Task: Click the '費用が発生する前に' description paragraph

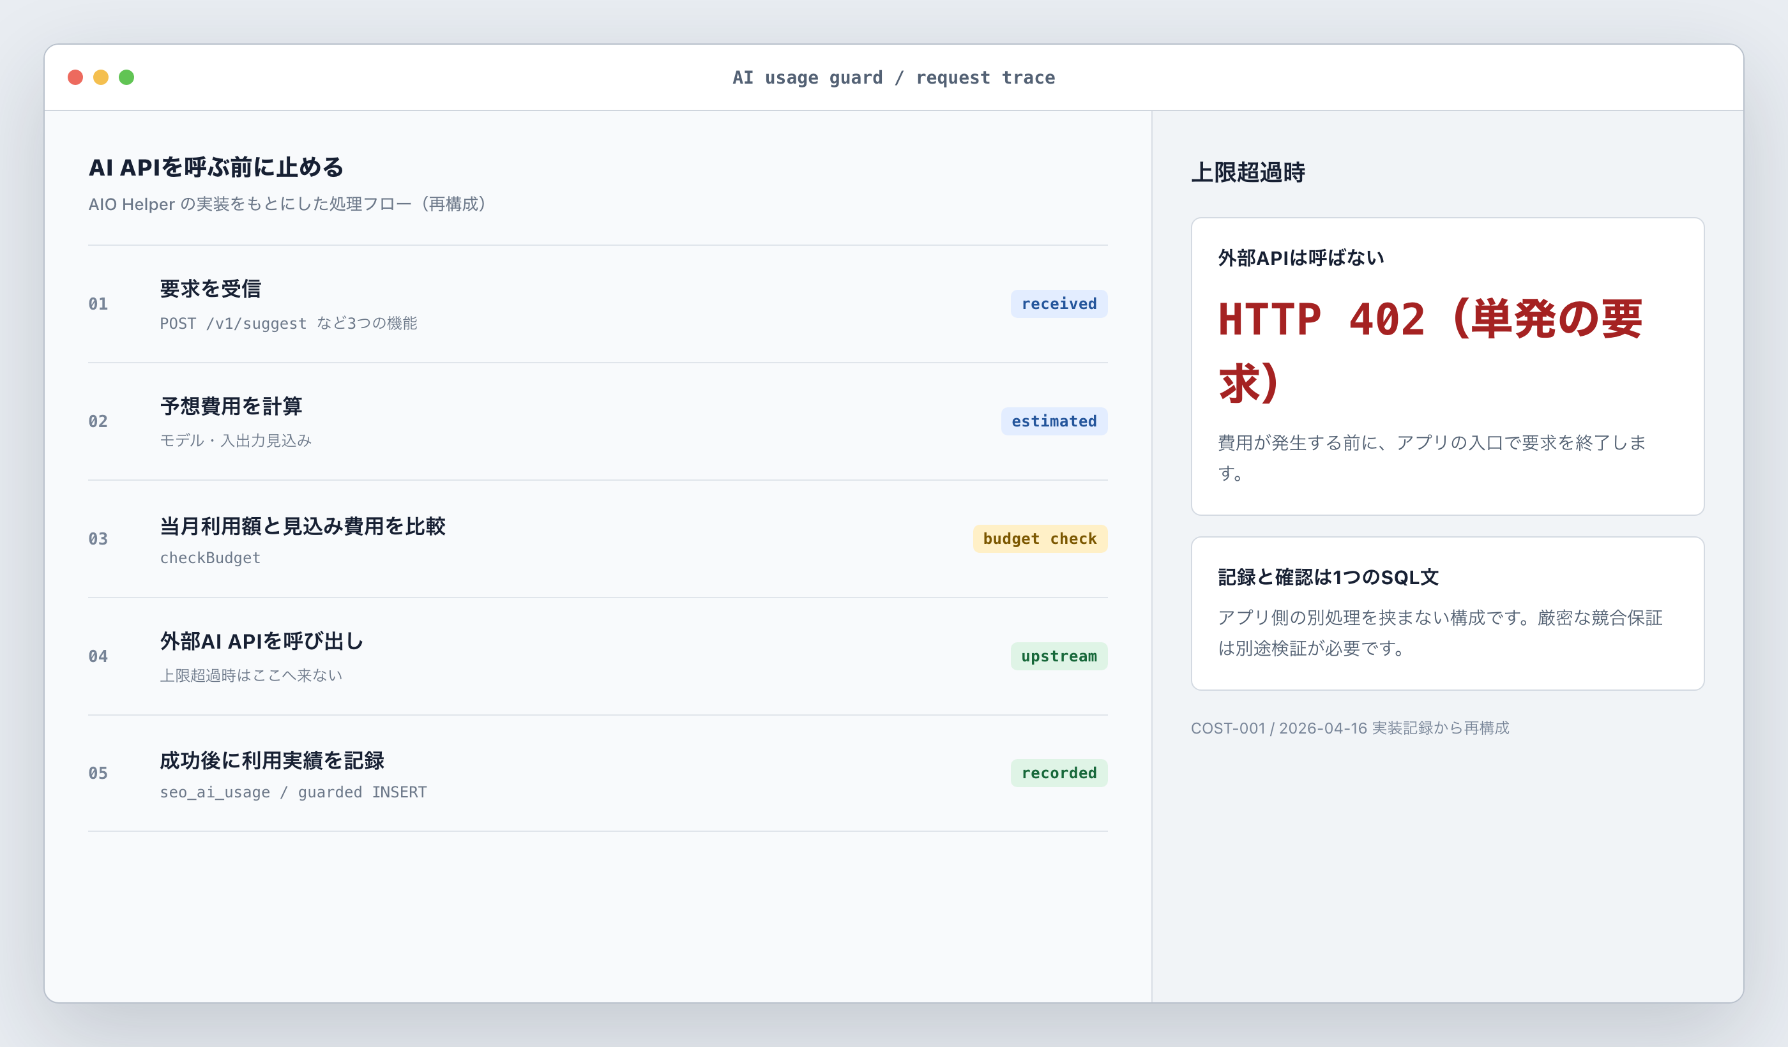Action: pos(1431,458)
